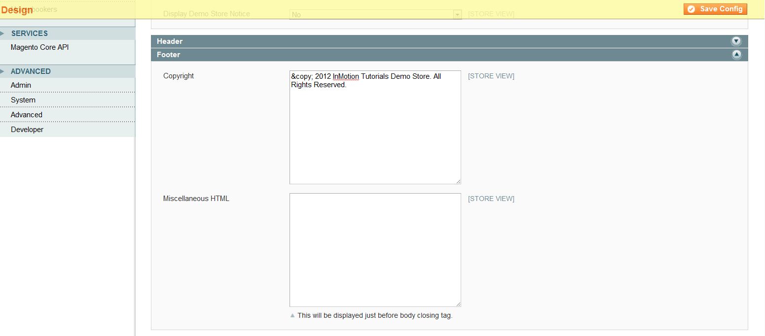The width and height of the screenshot is (765, 336).
Task: Click the Save Config button
Action: click(715, 9)
